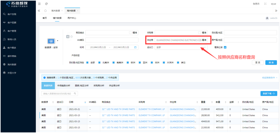The image size is (280, 133).
Task: Open data source dropdown arrow beside flag
Action: click(57, 41)
